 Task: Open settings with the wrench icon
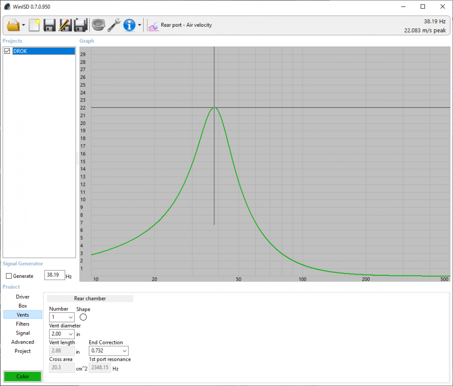(114, 25)
